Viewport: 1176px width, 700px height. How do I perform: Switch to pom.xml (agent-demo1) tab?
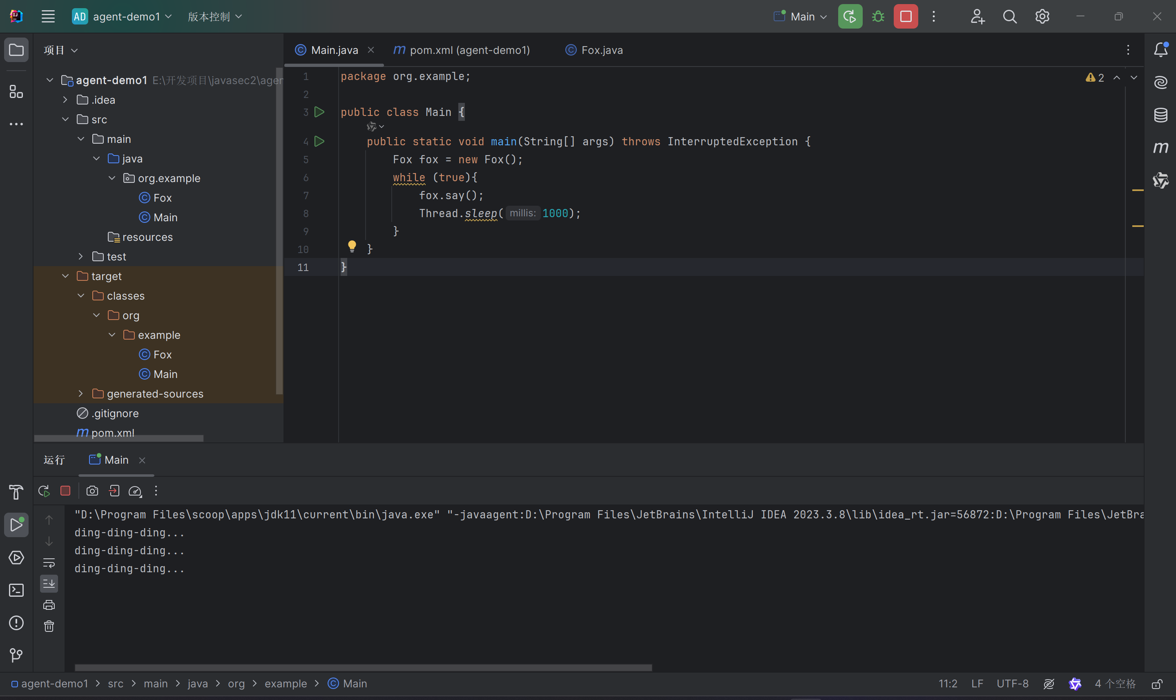coord(469,50)
